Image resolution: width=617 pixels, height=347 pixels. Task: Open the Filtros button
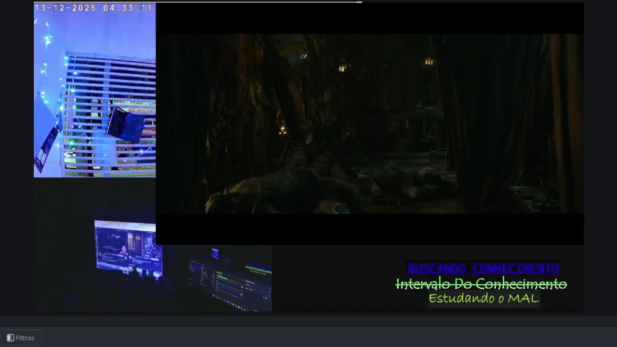[21, 338]
